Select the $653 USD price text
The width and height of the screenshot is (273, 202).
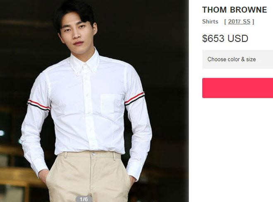225,38
